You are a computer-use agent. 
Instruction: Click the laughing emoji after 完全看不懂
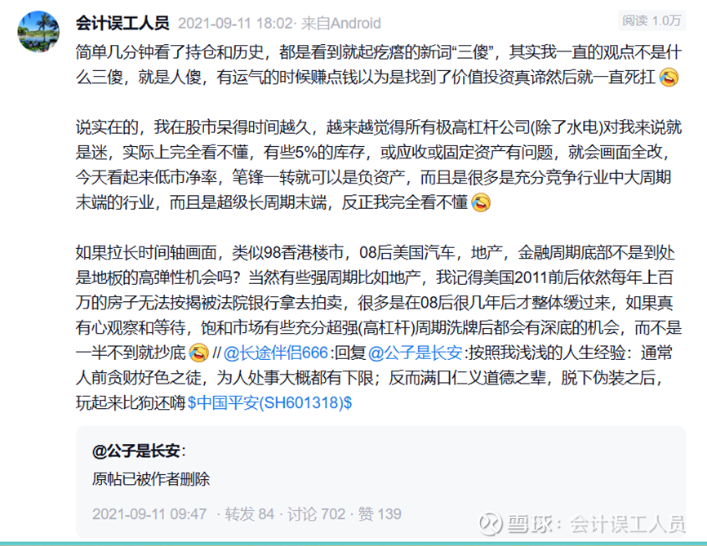tap(481, 202)
